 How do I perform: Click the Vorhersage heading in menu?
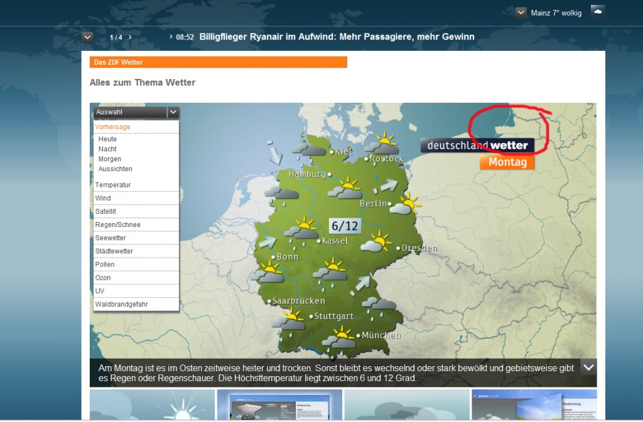(113, 127)
